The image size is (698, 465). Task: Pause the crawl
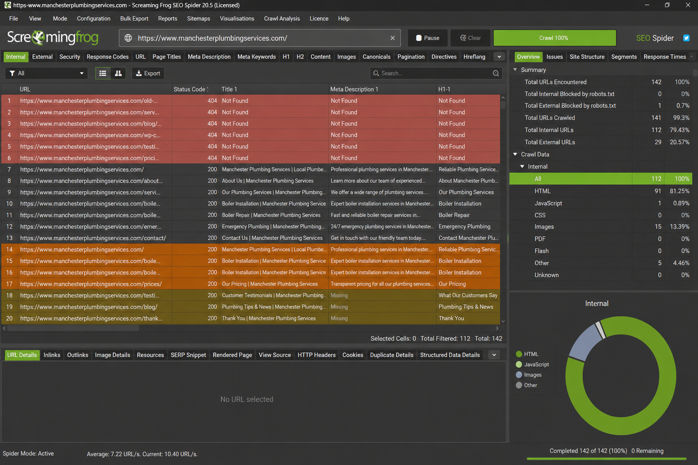tap(428, 38)
